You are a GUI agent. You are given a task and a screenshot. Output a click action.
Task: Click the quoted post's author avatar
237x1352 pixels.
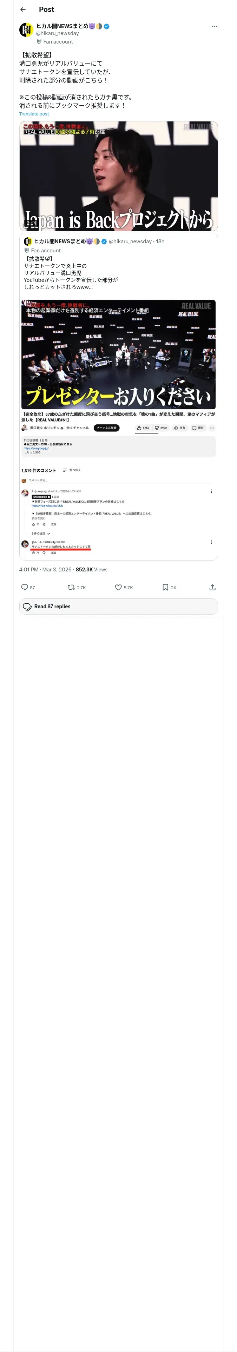pos(28,241)
